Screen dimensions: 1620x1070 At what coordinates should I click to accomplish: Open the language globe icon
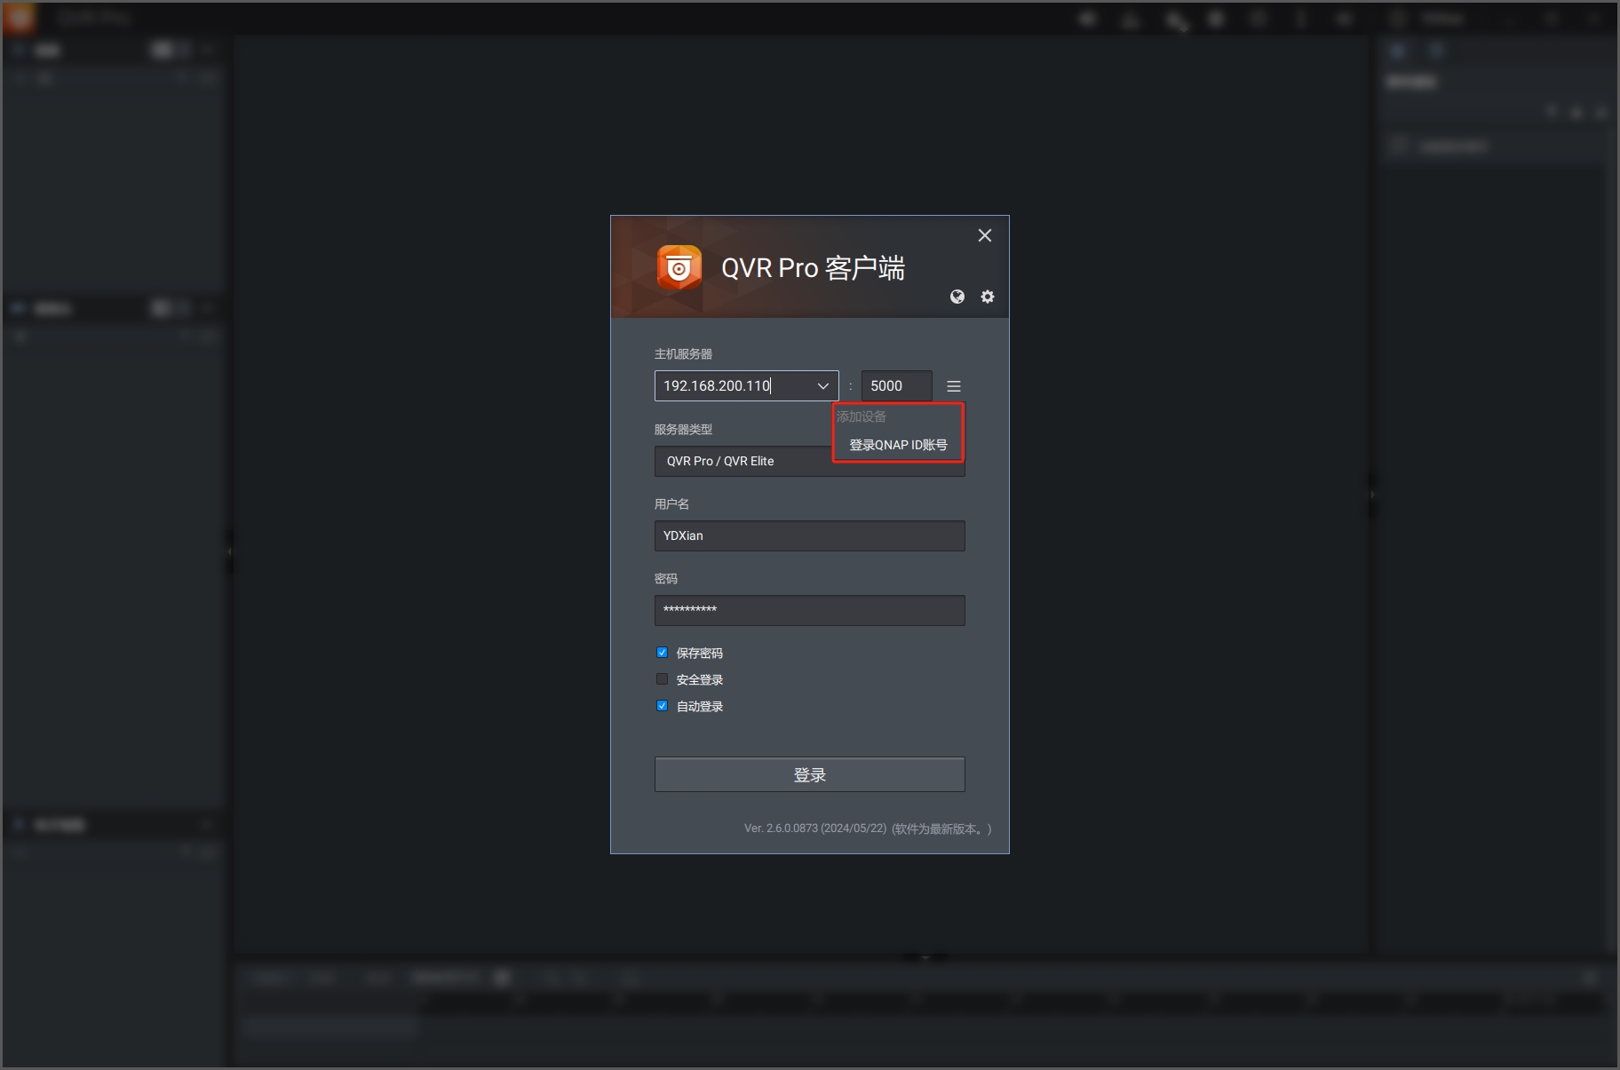957,297
